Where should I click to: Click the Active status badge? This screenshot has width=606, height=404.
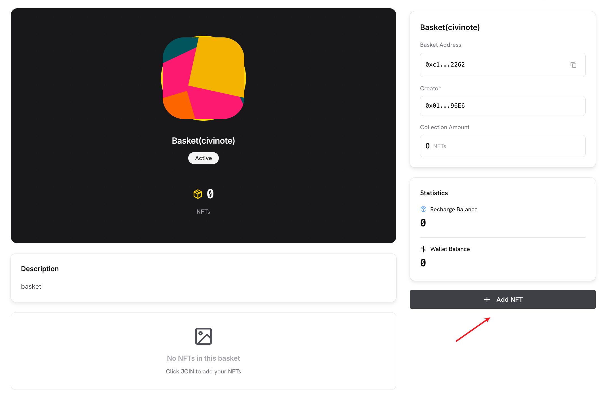pos(203,158)
